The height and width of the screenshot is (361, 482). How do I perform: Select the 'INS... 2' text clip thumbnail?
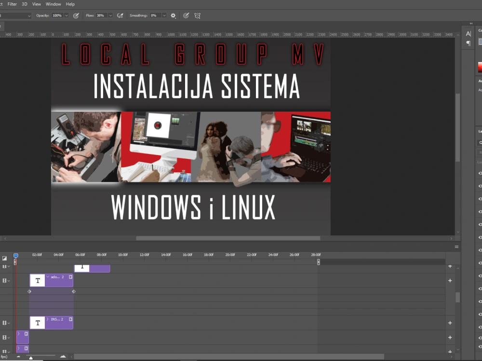click(x=38, y=323)
